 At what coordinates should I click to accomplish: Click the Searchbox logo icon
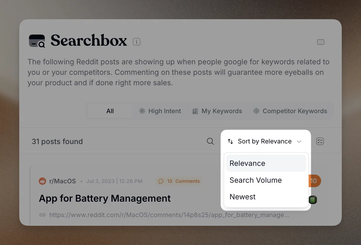pos(37,41)
